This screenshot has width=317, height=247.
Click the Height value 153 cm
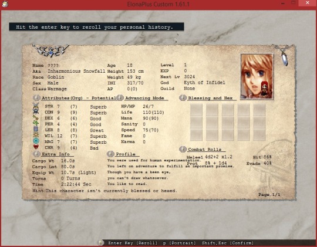point(135,71)
